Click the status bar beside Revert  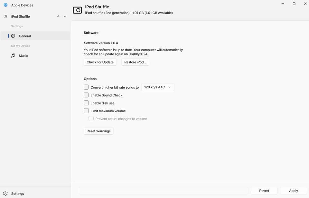click(164, 191)
